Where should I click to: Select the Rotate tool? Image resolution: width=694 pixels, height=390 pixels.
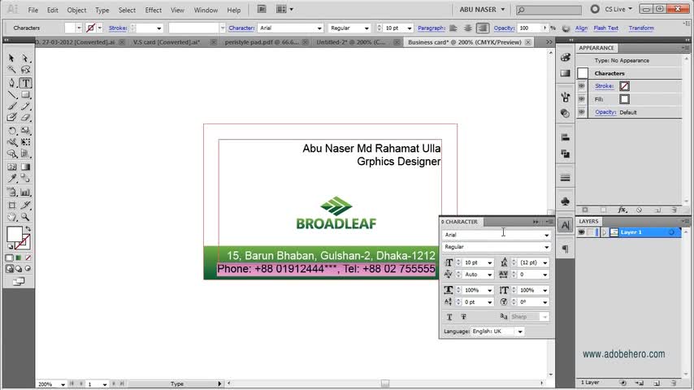coord(11,131)
